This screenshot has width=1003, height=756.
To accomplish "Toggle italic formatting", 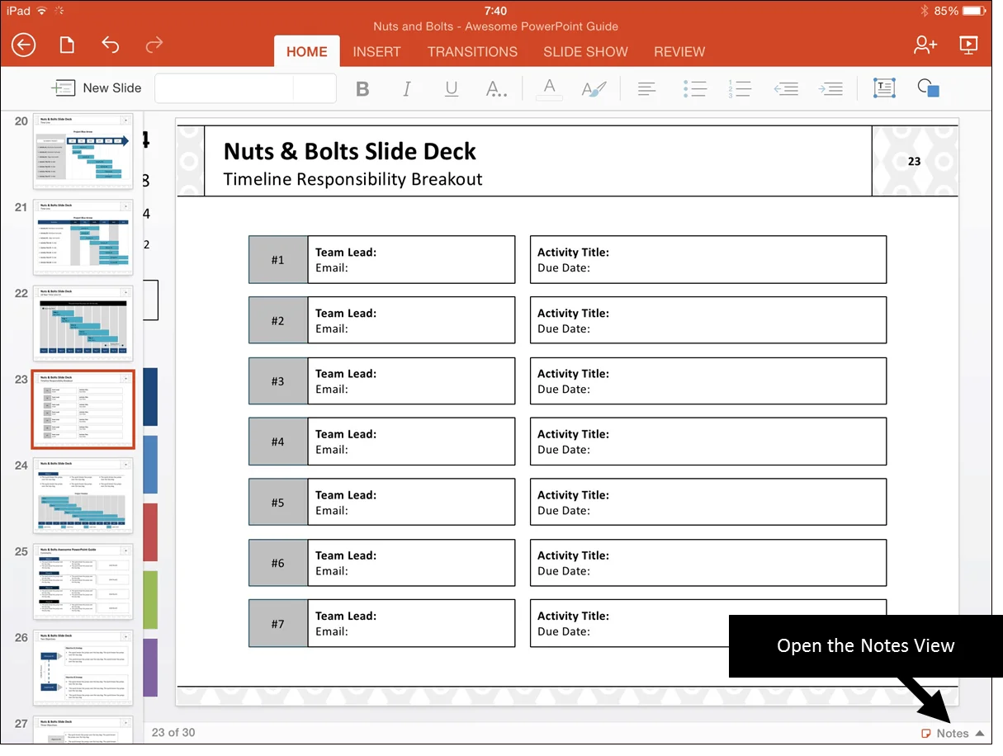I will 407,88.
